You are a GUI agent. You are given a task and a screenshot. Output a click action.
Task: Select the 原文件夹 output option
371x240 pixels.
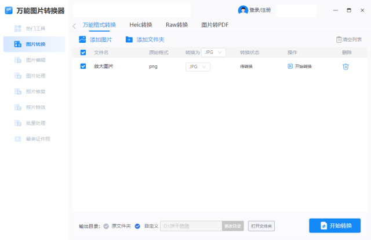pos(106,226)
